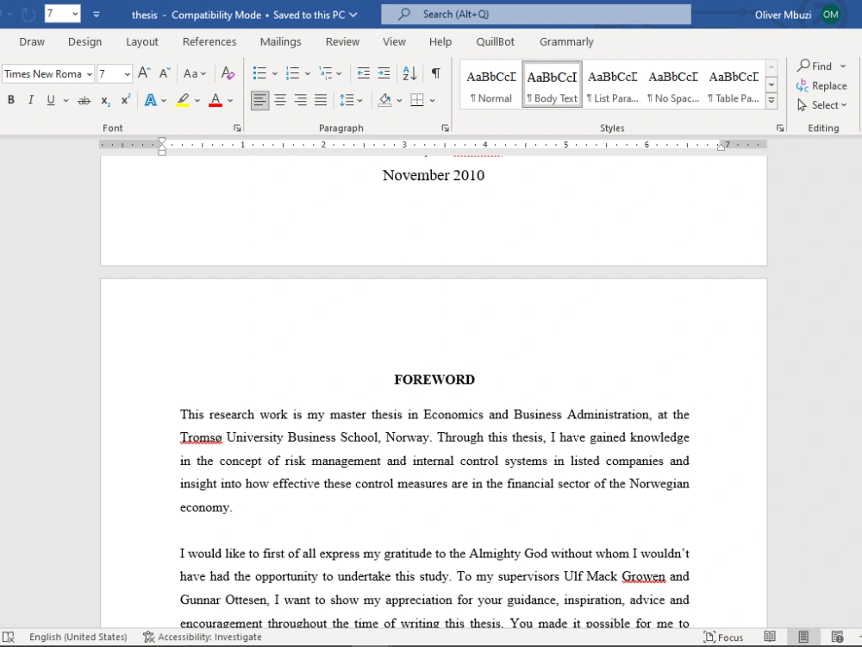
Task: Apply Numbering list
Action: coord(292,73)
